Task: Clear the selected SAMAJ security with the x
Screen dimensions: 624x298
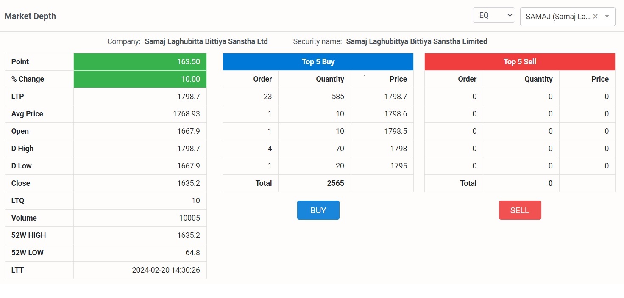Action: [x=595, y=17]
